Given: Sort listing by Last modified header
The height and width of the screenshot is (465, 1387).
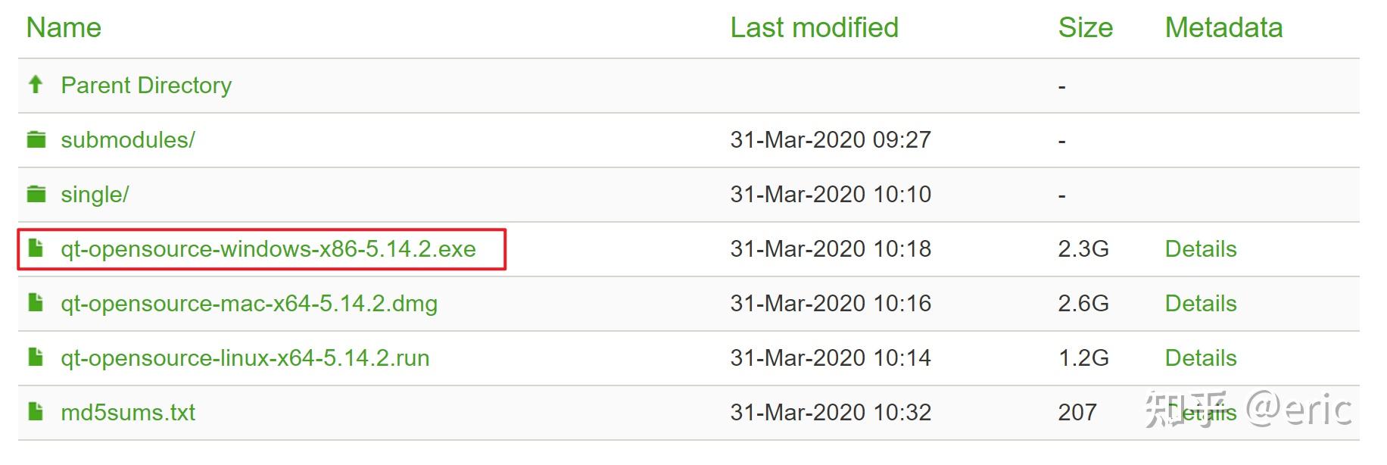Looking at the screenshot, I should pos(815,28).
